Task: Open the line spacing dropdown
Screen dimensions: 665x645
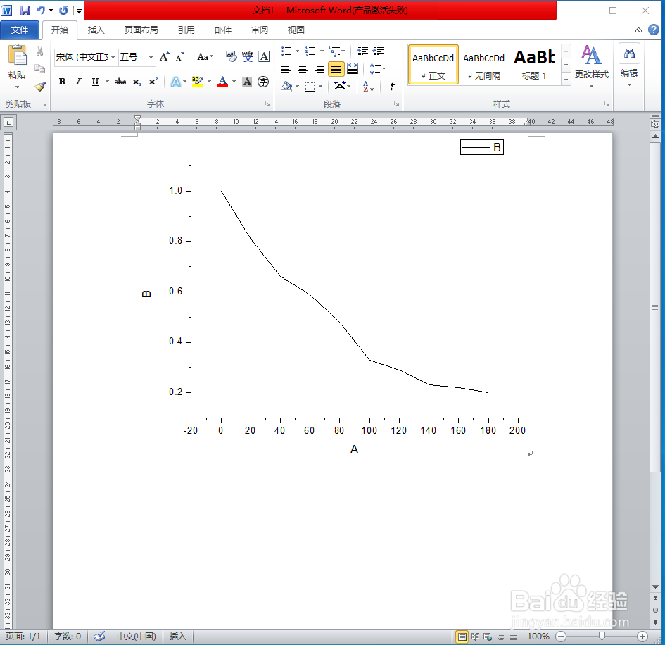Action: [x=377, y=69]
